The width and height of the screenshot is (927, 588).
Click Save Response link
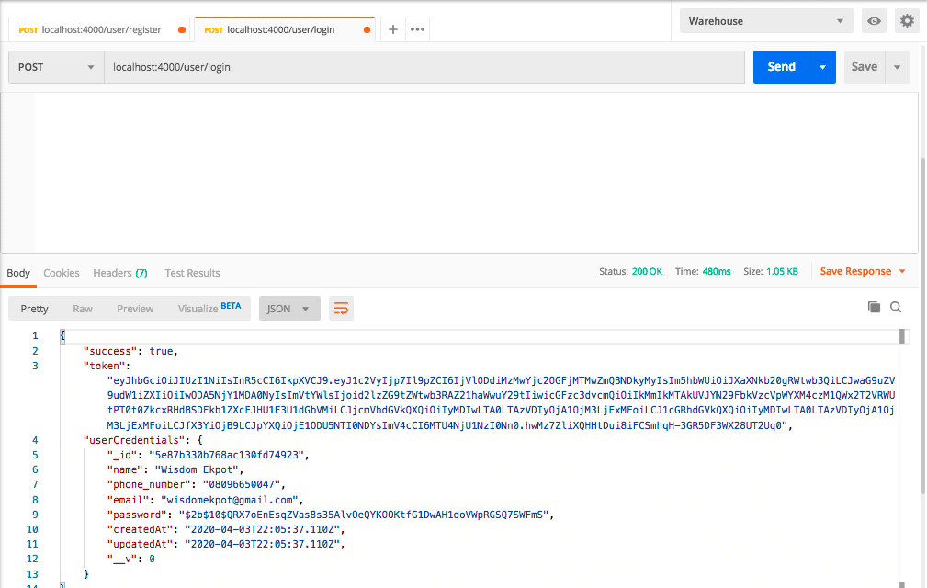coord(855,272)
